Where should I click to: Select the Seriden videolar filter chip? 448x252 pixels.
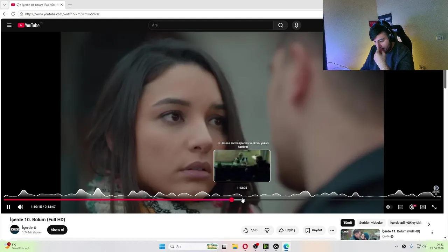[x=371, y=223]
